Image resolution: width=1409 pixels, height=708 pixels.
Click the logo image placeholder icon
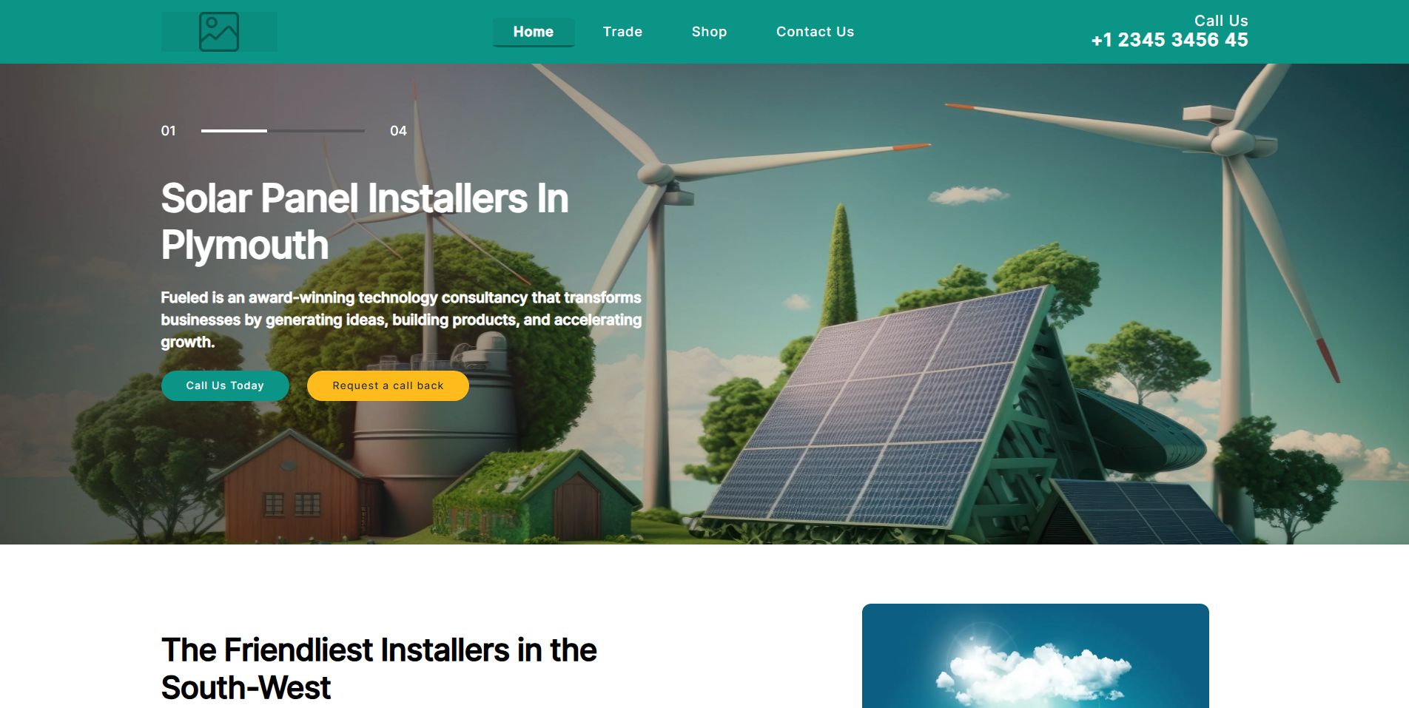tap(219, 32)
